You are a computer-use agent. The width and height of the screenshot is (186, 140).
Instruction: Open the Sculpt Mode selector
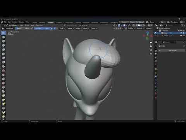pyautogui.click(x=12, y=25)
